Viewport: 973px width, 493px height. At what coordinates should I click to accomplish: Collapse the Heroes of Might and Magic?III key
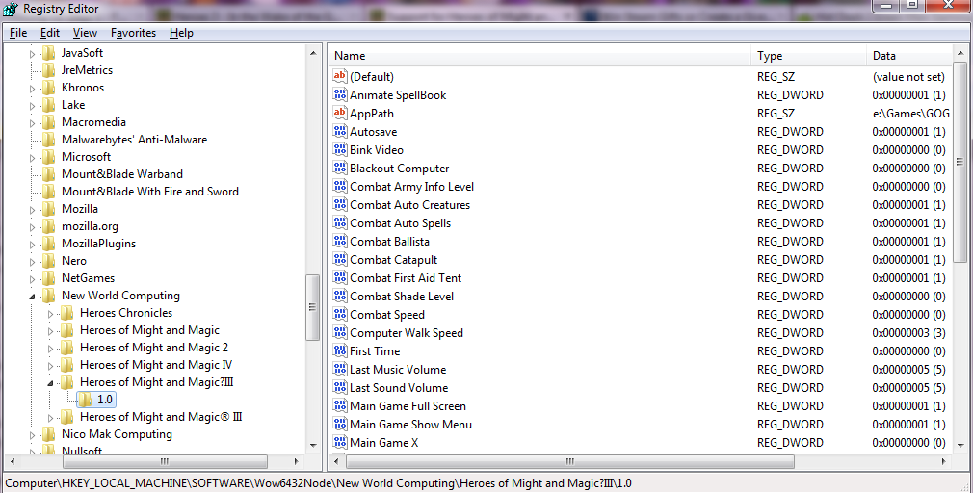coord(51,383)
